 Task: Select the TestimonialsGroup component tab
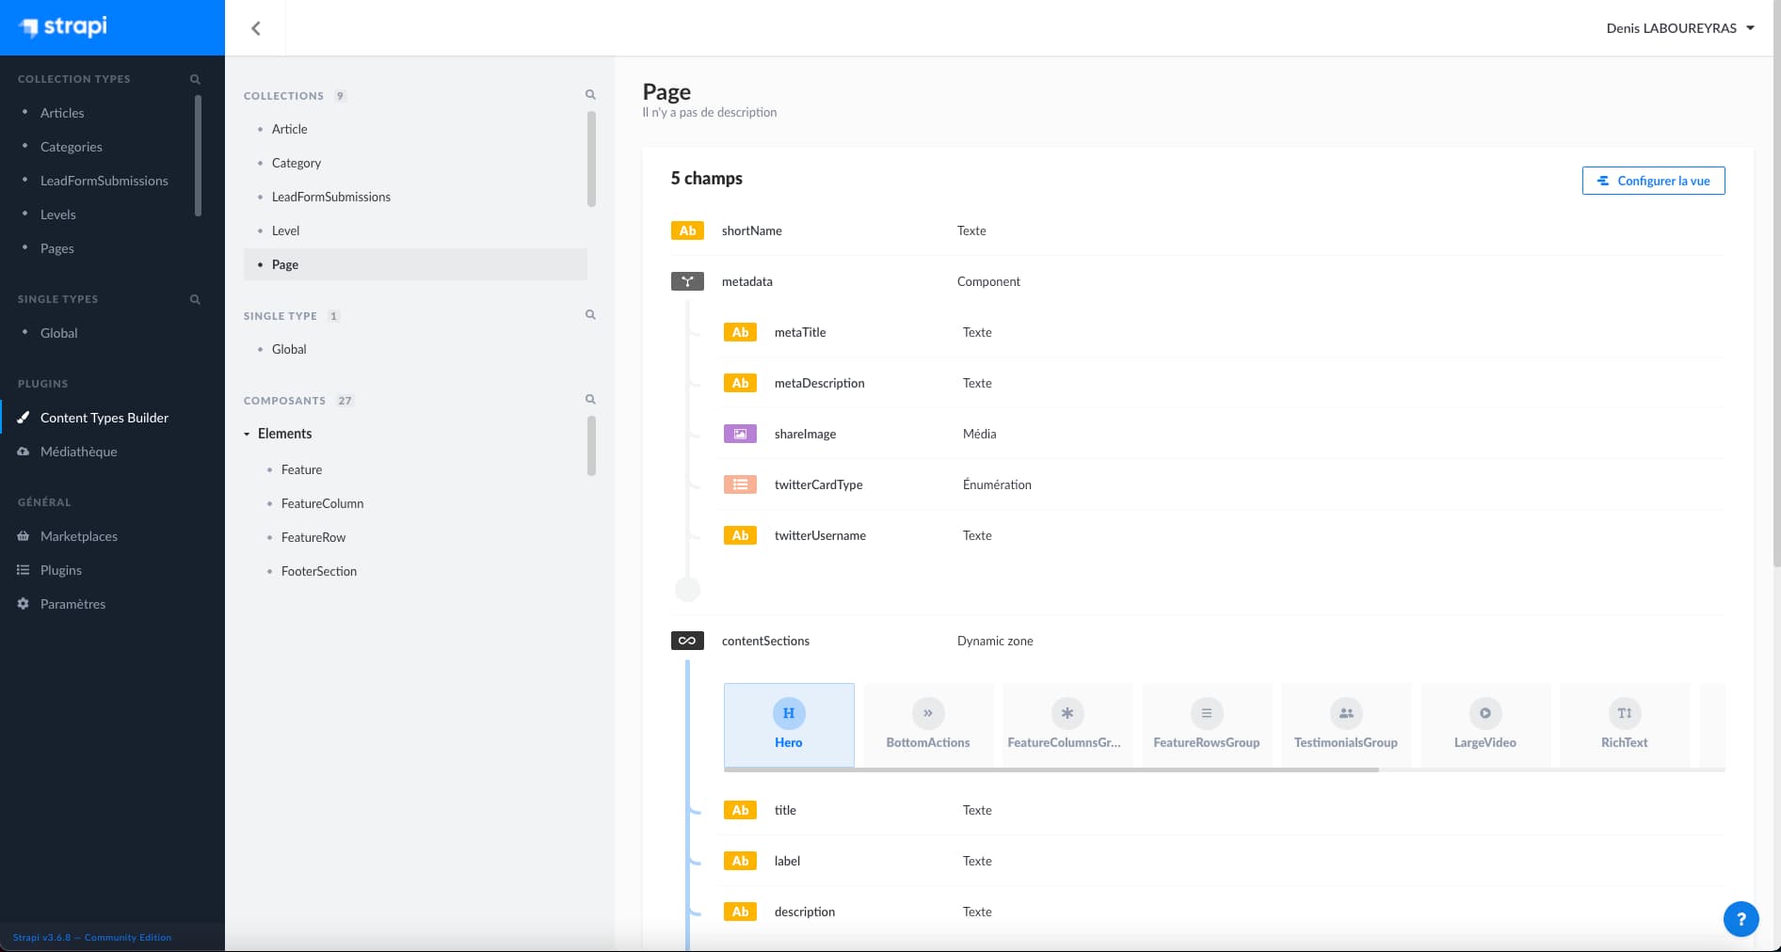[x=1346, y=725]
